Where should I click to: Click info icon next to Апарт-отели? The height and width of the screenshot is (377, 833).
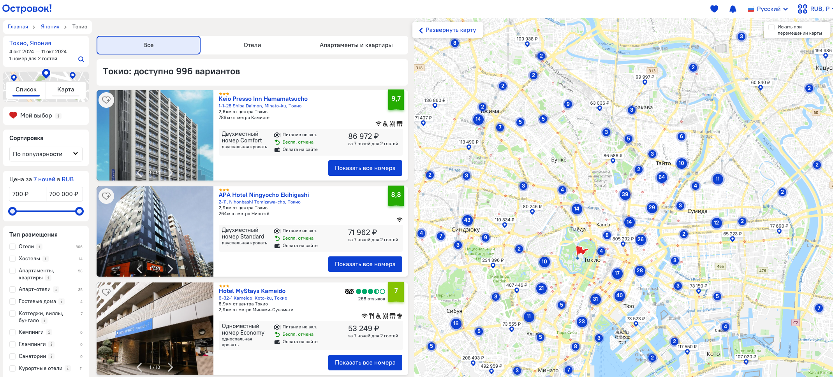[x=56, y=289]
